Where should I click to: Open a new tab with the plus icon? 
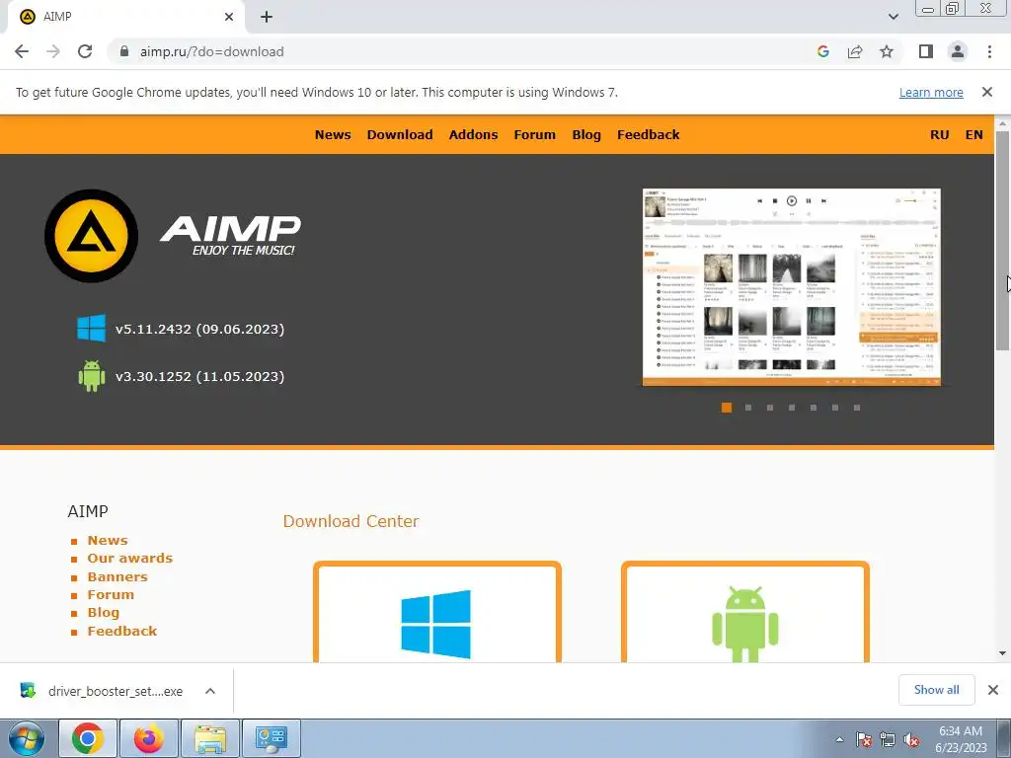[x=267, y=17]
